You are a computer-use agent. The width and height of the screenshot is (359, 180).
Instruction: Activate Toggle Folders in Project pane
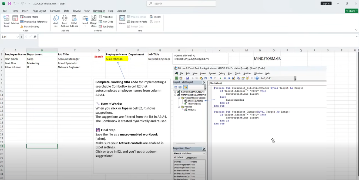[185, 87]
